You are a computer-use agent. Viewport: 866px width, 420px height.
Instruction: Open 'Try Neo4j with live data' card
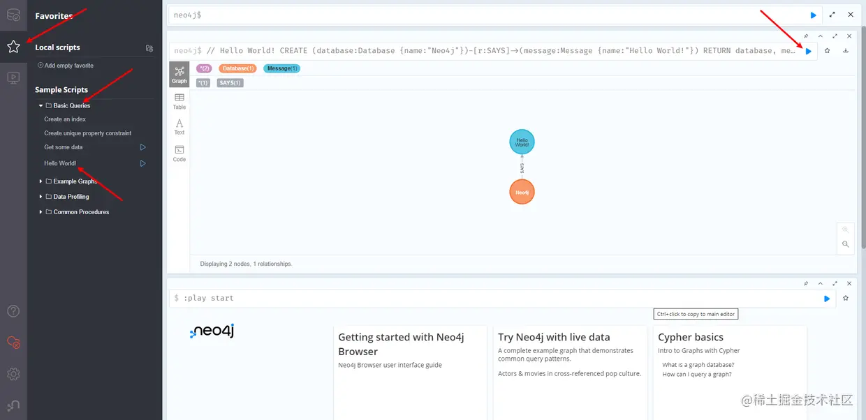(570, 373)
